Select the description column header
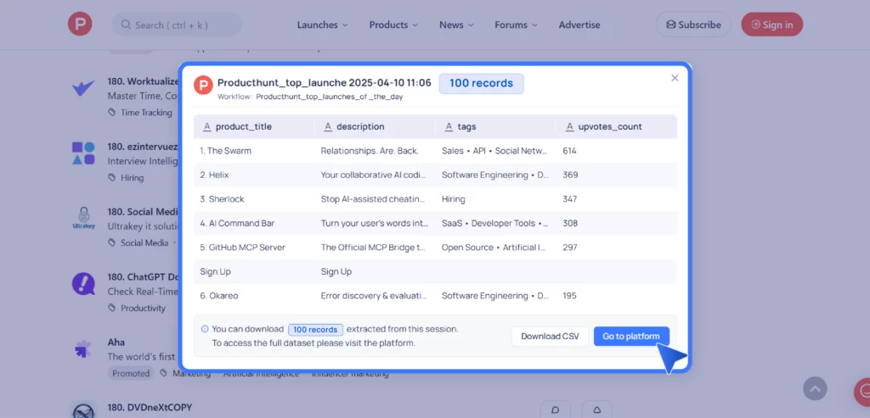Screen dimensions: 870x418 (375, 127)
